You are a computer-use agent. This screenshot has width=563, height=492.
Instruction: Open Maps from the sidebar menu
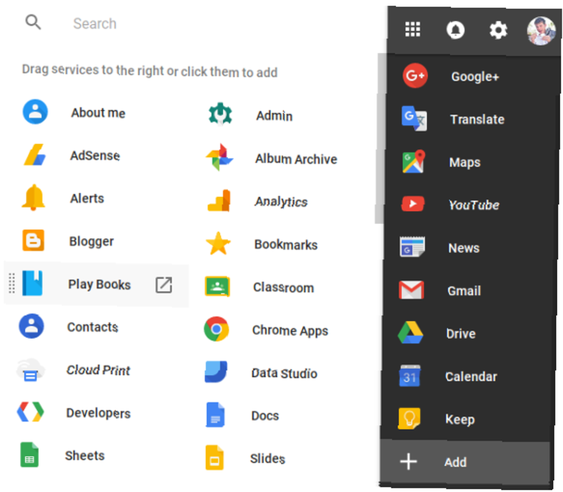(472, 162)
